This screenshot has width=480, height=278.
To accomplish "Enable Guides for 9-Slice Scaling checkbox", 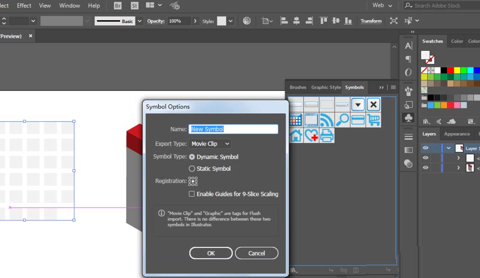I will click(192, 194).
